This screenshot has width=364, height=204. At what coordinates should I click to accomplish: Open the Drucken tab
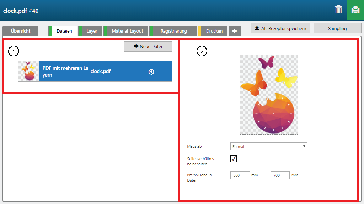(214, 31)
